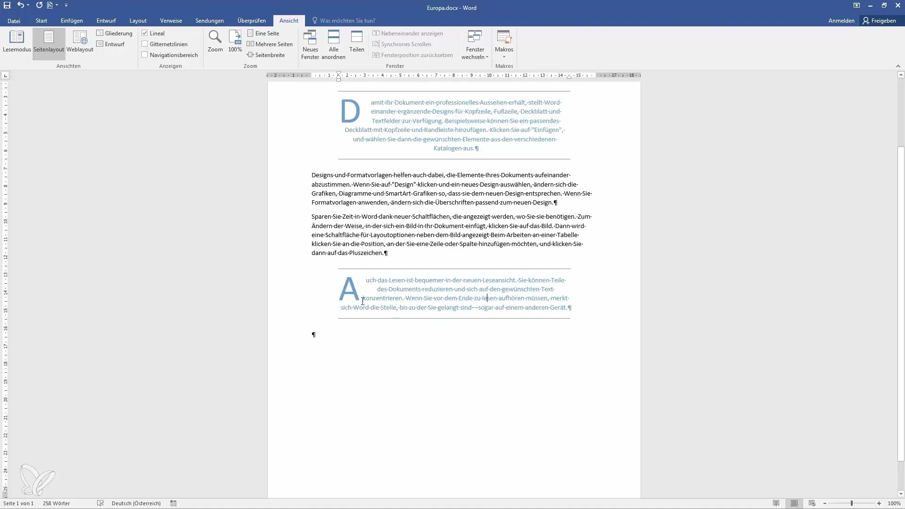This screenshot has height=509, width=905.
Task: Click ruler tab selector corner icon
Action: click(x=5, y=75)
